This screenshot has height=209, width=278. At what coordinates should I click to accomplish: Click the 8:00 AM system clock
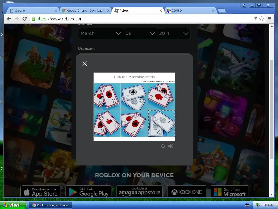268,205
